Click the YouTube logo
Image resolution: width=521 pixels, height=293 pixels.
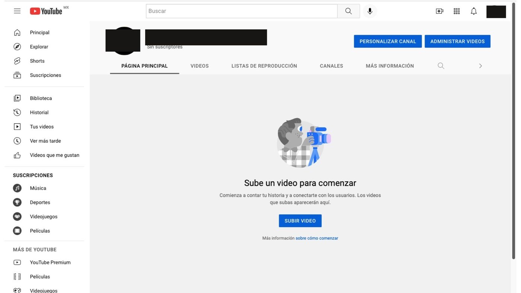(46, 11)
